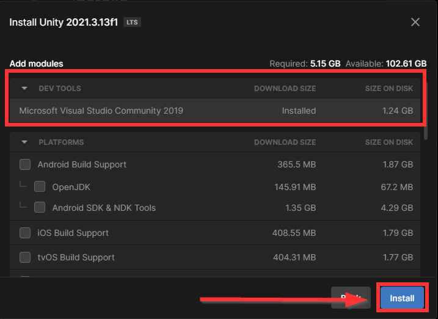This screenshot has width=438, height=319.
Task: Click the PLATFORMS header label
Action: point(61,142)
